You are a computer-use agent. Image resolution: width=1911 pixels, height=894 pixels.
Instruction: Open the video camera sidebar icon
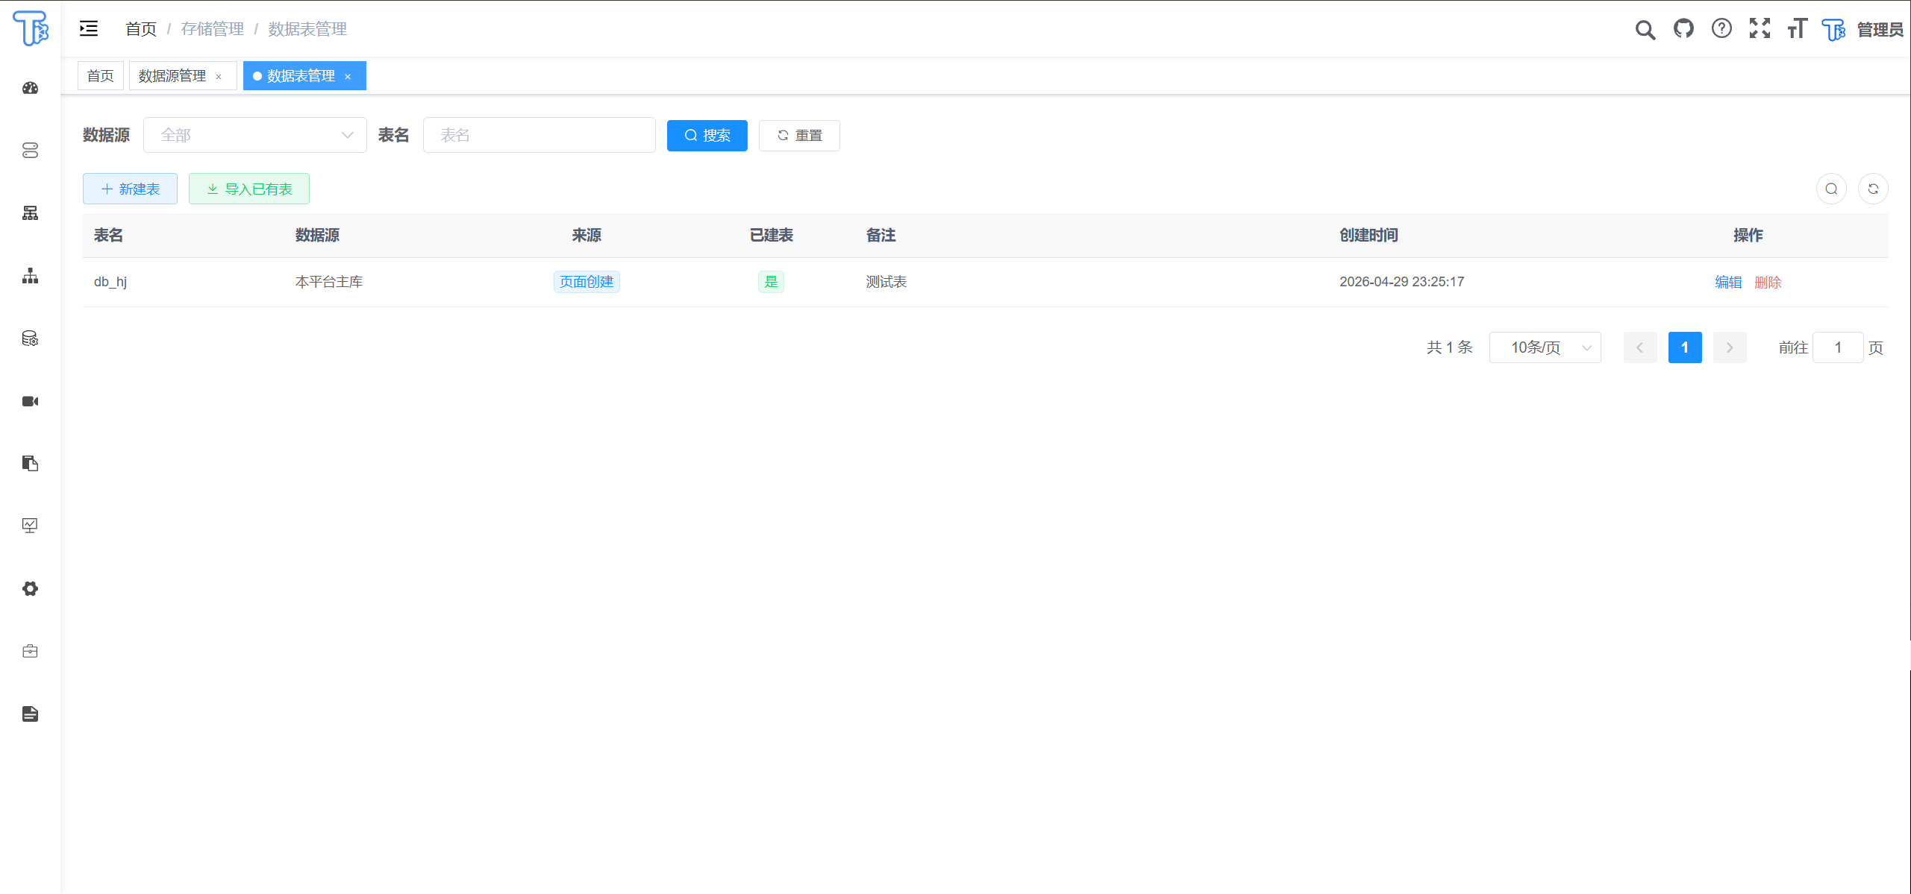[x=30, y=401]
